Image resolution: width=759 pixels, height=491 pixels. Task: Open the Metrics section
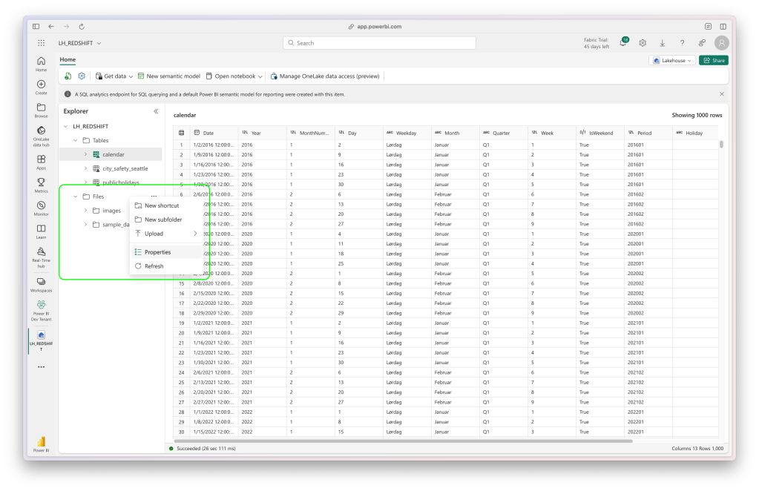41,185
